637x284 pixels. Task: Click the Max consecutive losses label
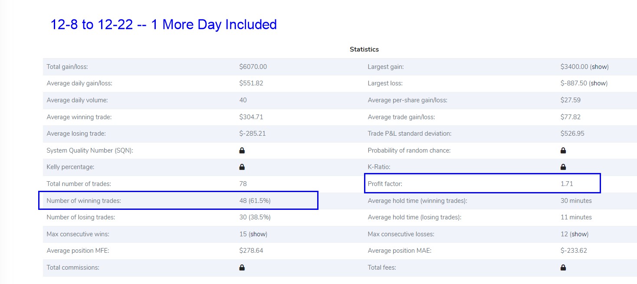401,234
